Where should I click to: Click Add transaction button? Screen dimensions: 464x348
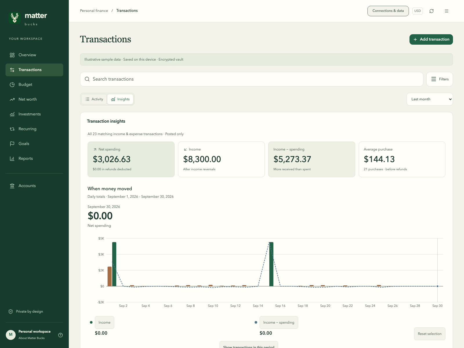(x=431, y=39)
